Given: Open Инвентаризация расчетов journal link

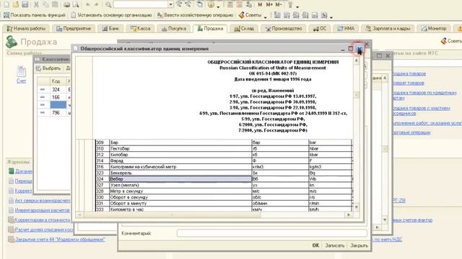Looking at the screenshot, I should (42, 210).
